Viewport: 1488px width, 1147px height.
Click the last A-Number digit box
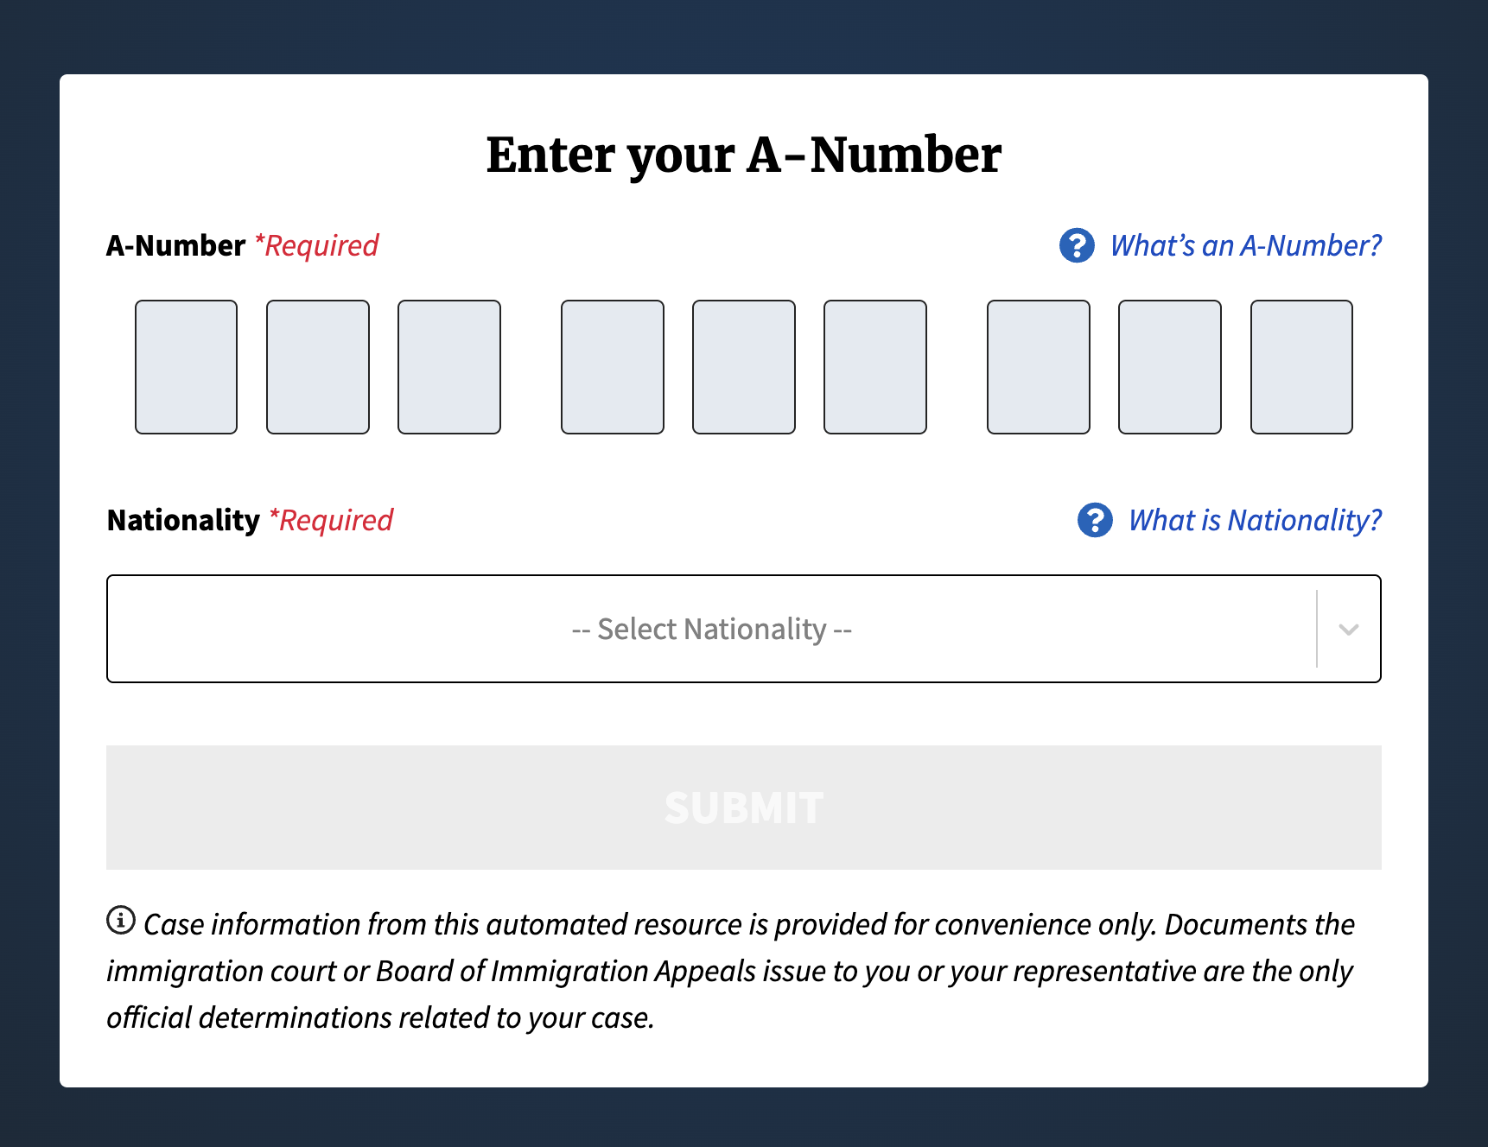(1301, 366)
